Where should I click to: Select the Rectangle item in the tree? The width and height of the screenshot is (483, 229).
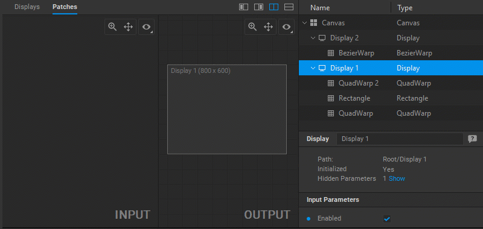354,98
